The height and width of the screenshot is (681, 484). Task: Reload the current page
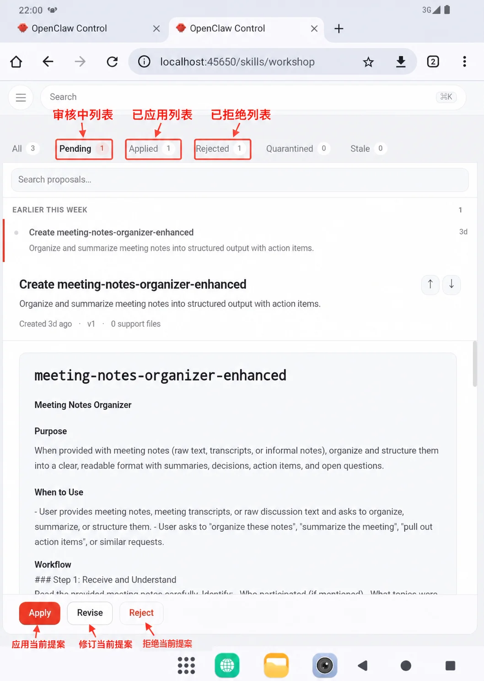click(112, 62)
